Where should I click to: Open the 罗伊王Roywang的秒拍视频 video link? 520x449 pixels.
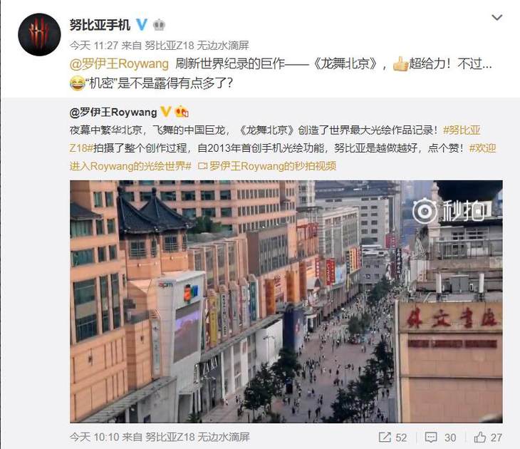(267, 166)
